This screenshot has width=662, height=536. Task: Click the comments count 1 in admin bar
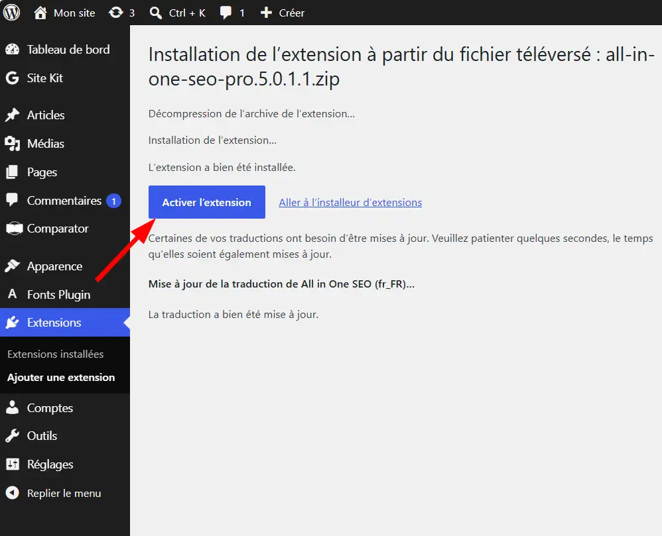[x=242, y=13]
